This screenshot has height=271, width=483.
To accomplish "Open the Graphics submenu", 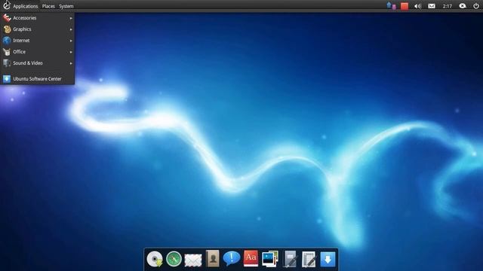I will click(37, 29).
